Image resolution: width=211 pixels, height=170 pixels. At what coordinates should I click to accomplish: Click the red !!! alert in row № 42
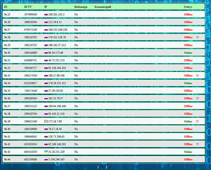coord(197,144)
